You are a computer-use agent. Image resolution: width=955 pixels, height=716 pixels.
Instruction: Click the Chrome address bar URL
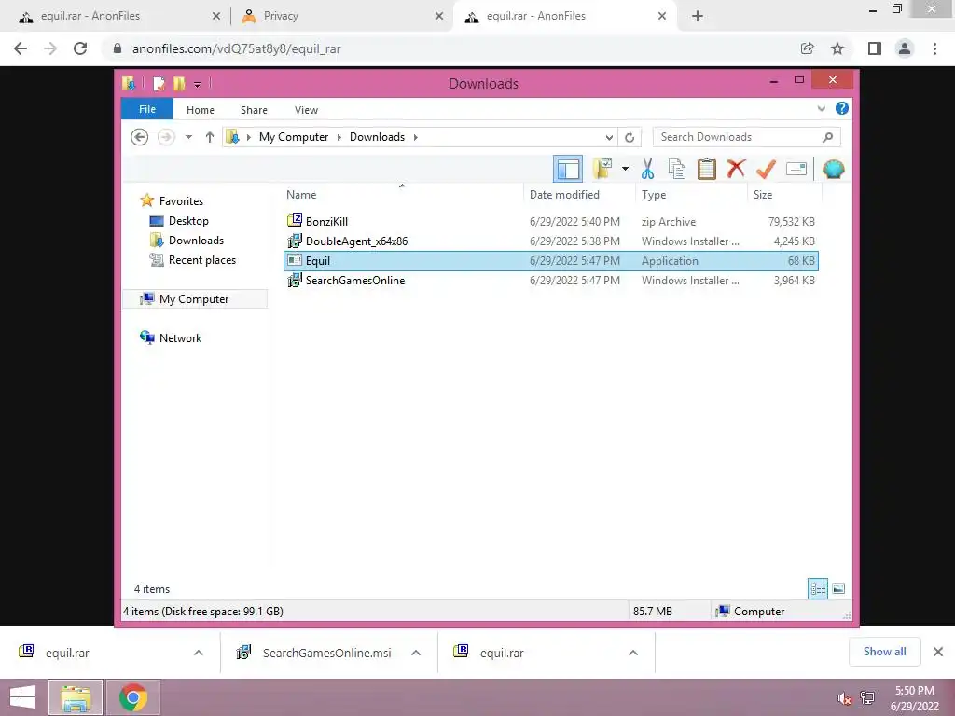[236, 48]
